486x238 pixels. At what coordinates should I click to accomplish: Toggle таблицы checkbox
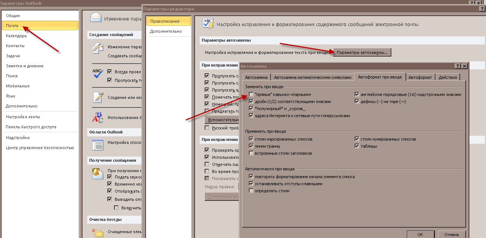pyautogui.click(x=357, y=146)
